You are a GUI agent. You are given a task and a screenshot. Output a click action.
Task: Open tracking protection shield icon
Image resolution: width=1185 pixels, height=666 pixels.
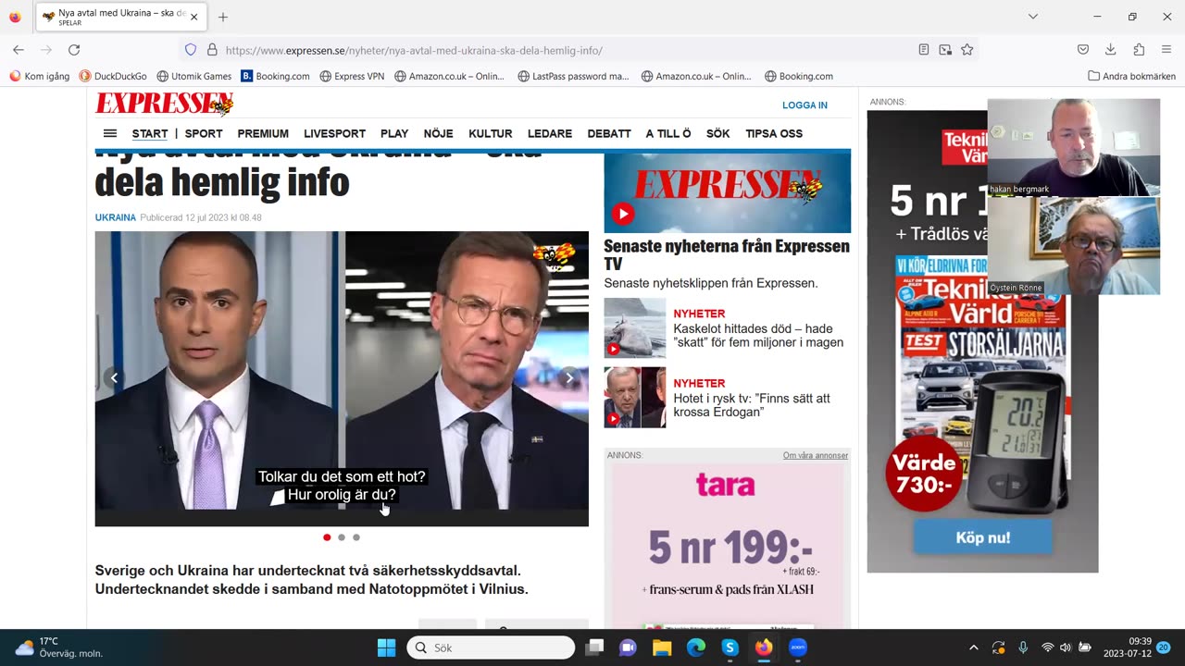191,50
